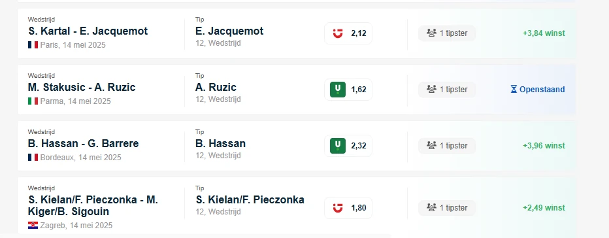Open the B. Hassan - G. Barrere match
The width and height of the screenshot is (609, 238).
coord(83,143)
